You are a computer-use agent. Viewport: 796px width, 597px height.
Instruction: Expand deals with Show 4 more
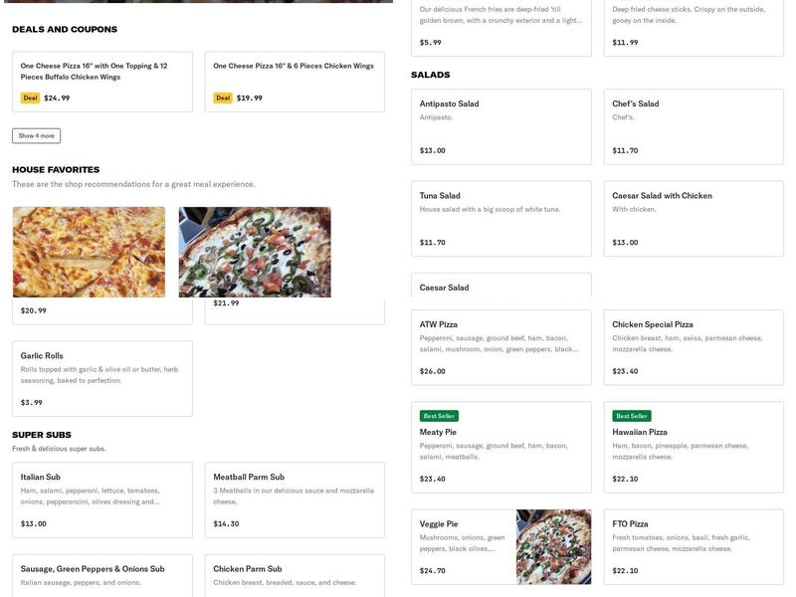coord(36,136)
